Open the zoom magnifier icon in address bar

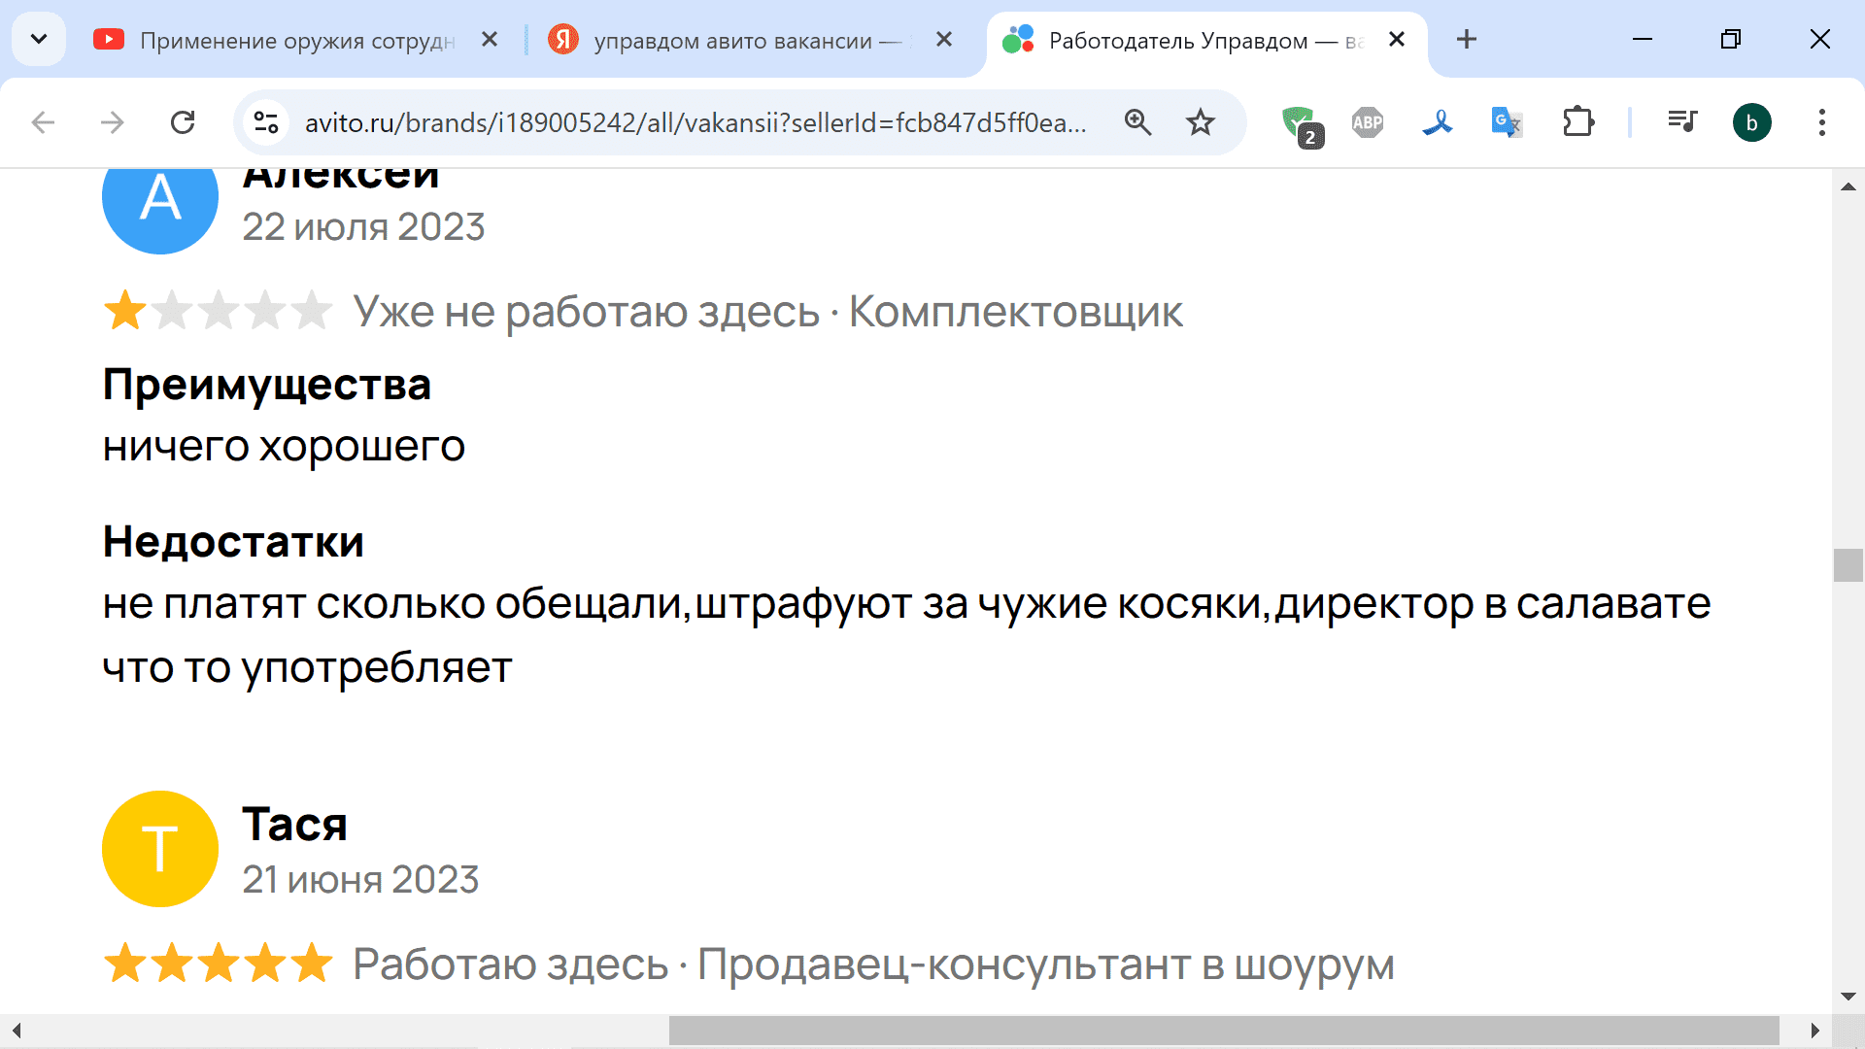click(x=1137, y=122)
